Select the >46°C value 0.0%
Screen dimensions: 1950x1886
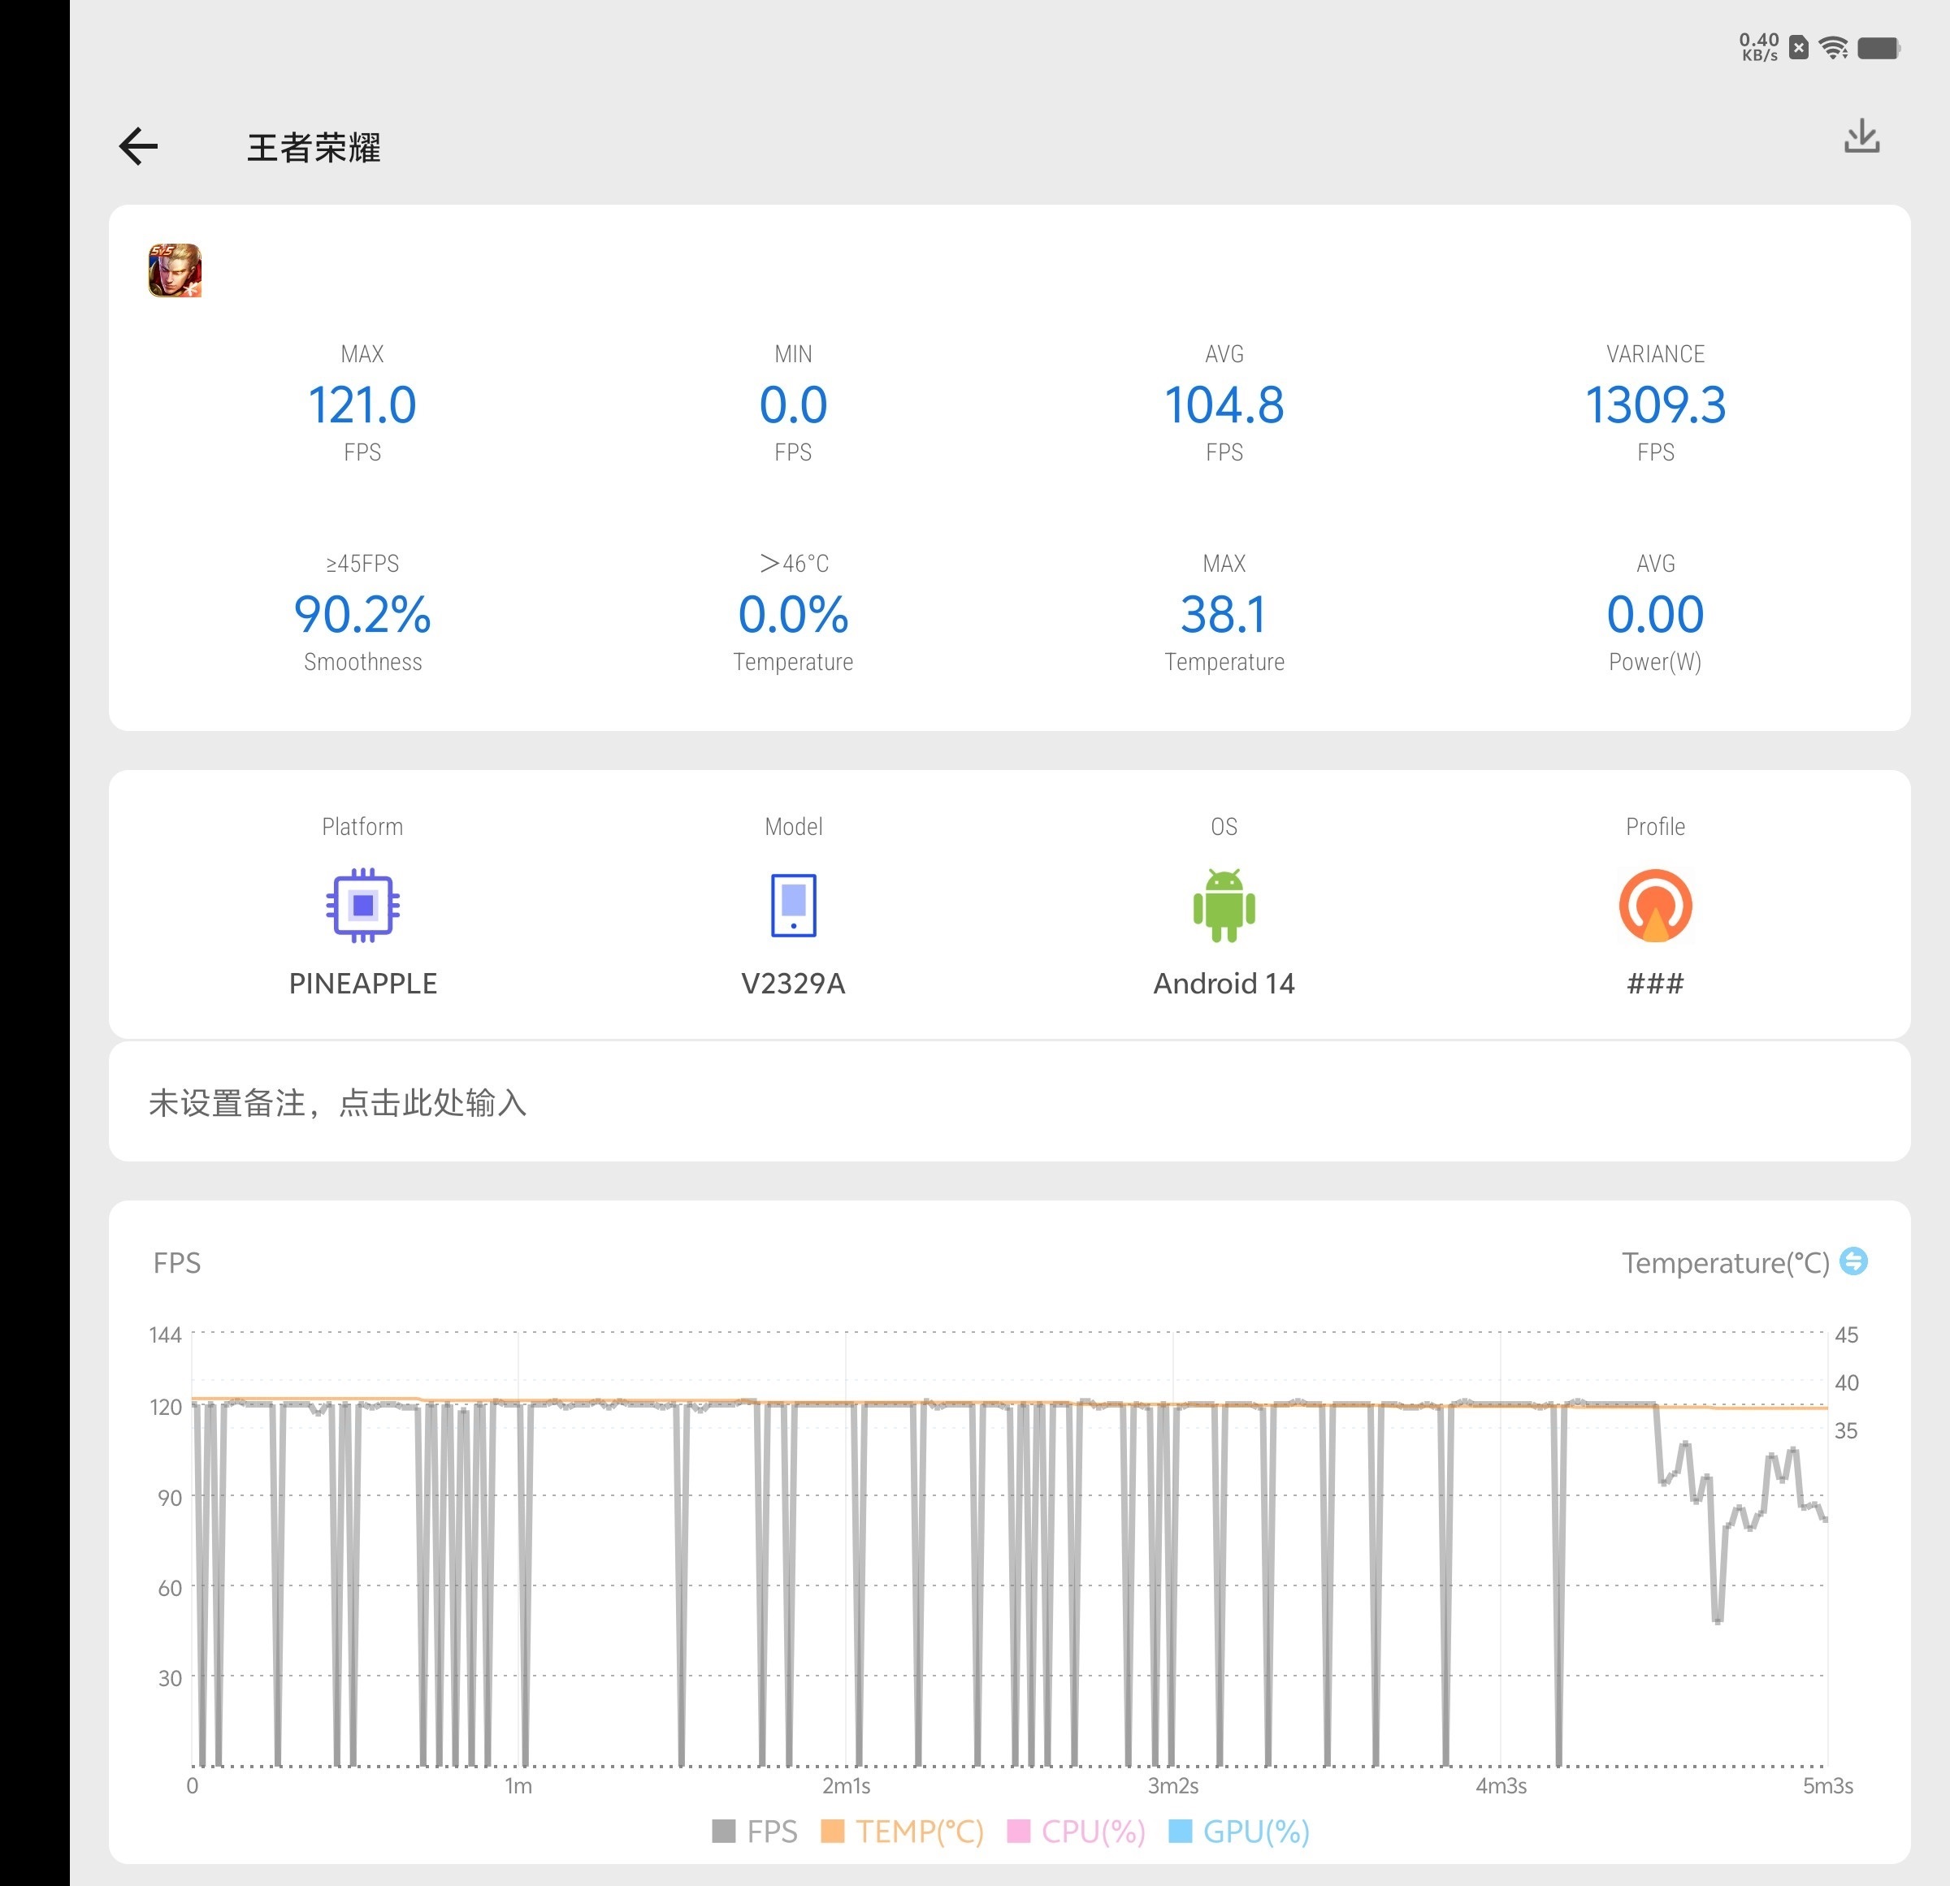793,614
